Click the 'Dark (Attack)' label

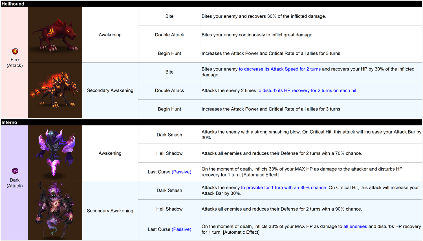tap(15, 183)
